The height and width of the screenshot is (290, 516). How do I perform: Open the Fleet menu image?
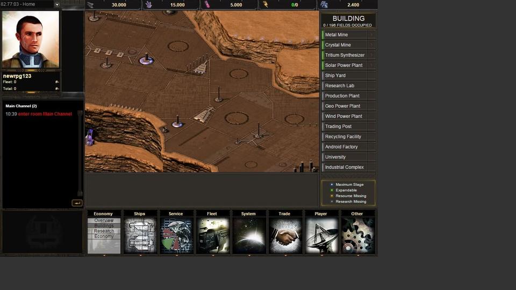[x=212, y=235]
